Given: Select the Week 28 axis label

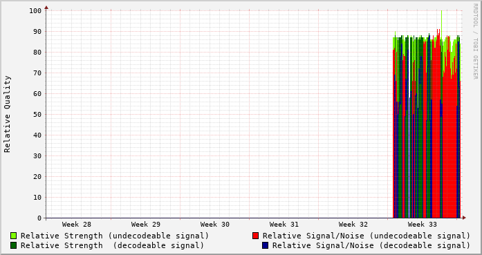Looking at the screenshot, I should (x=77, y=225).
